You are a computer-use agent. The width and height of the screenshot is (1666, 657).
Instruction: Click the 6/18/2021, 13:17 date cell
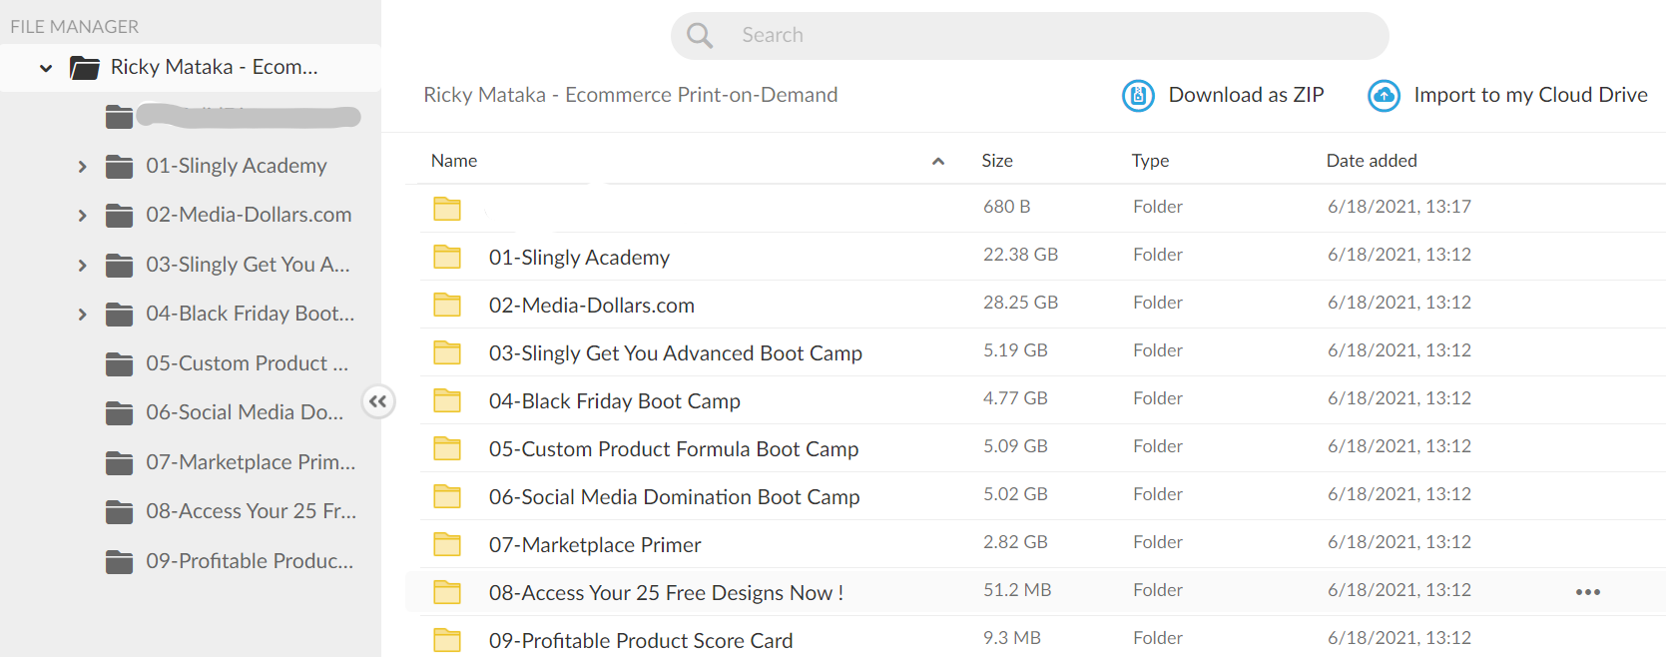click(1399, 207)
